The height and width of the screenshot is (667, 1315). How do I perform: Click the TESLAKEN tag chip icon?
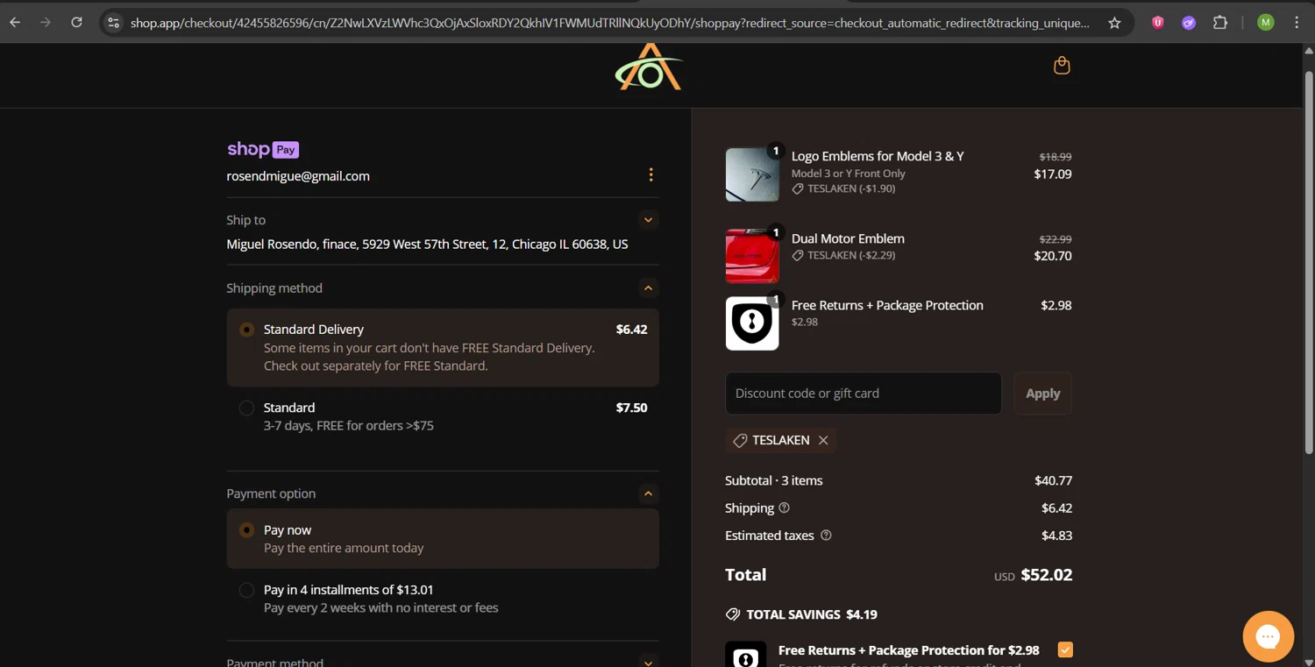(740, 440)
